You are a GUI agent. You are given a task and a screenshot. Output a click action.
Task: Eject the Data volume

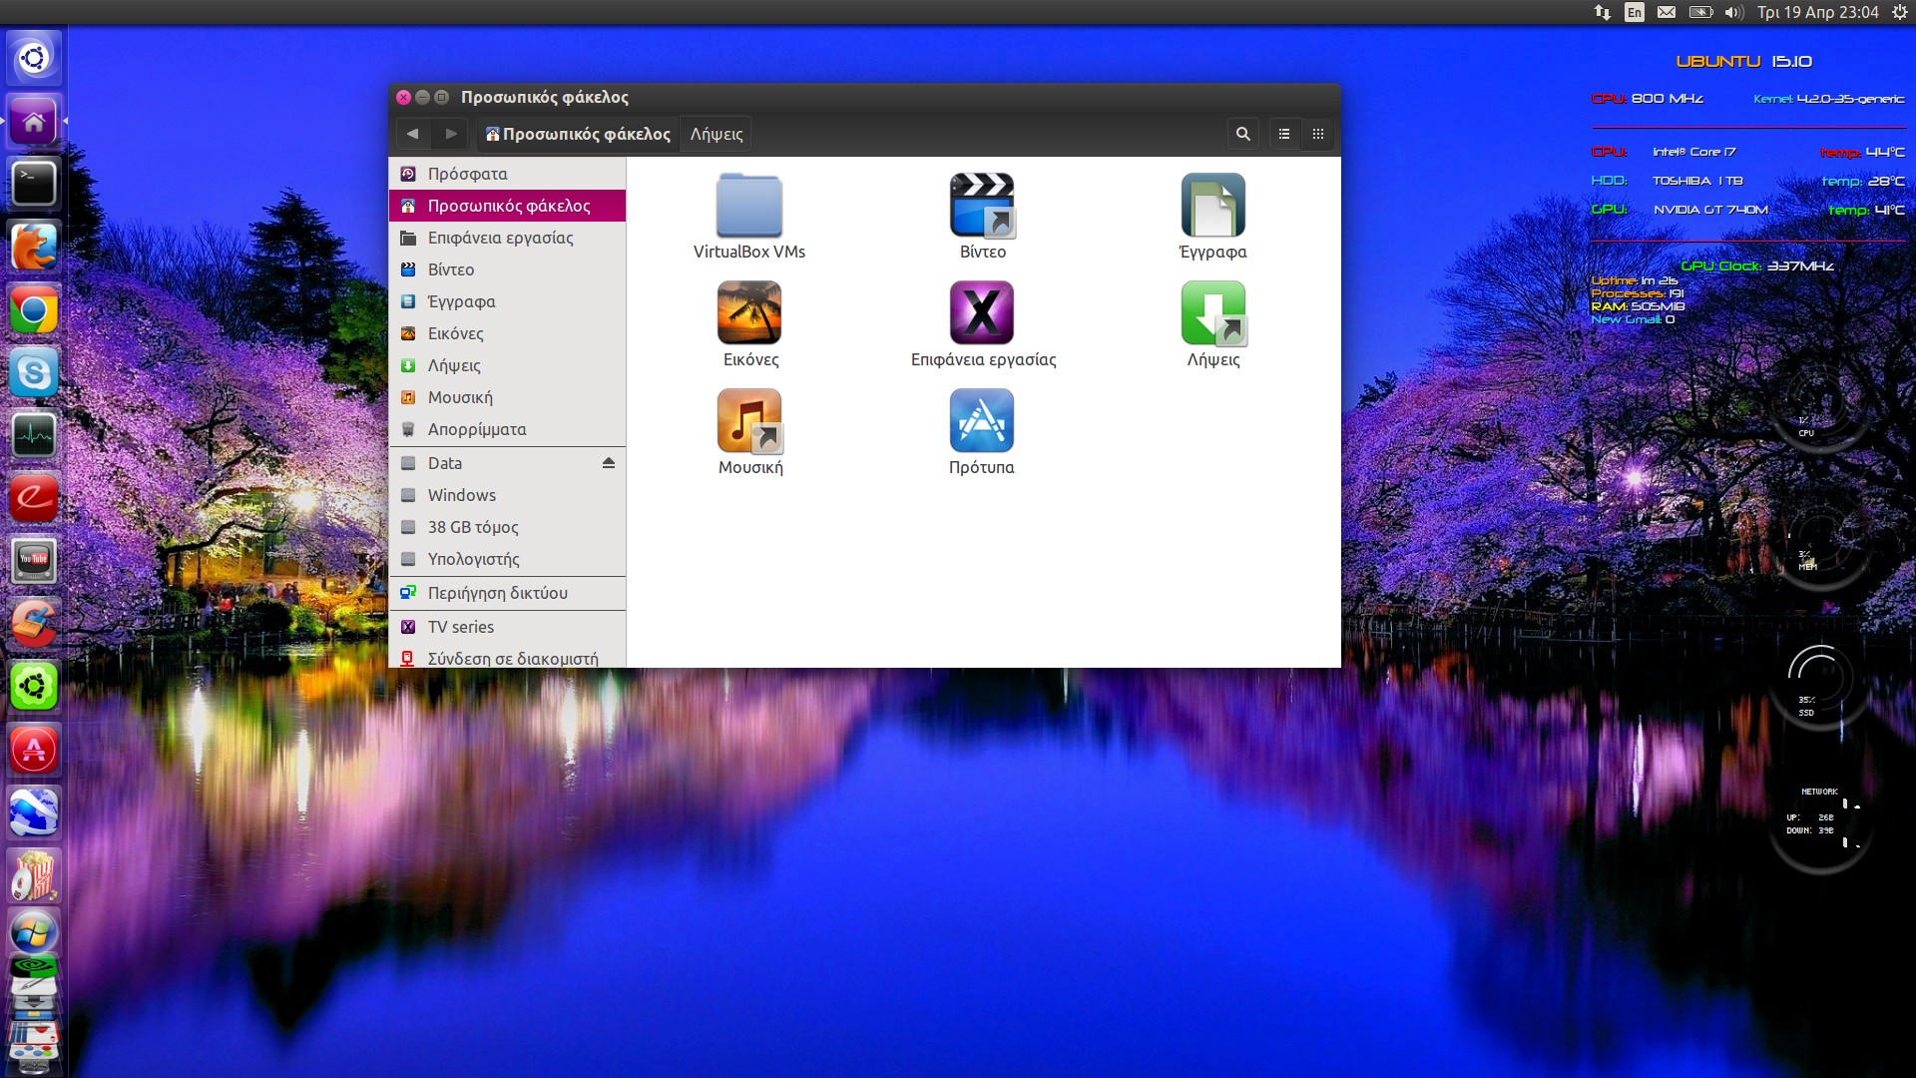click(609, 463)
